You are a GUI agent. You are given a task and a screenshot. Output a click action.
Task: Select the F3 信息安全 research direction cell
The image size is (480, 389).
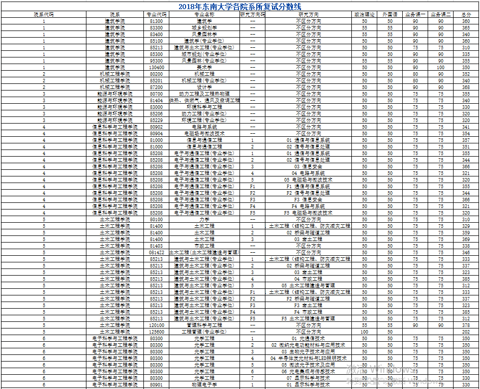(308, 199)
